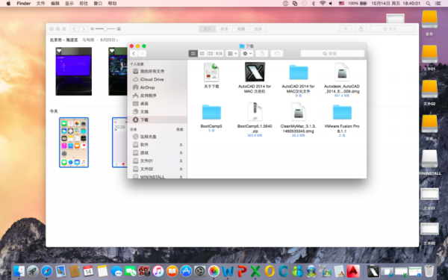Eject the 文件01 volume in sidebar
Image resolution: width=448 pixels, height=280 pixels.
coord(181,161)
